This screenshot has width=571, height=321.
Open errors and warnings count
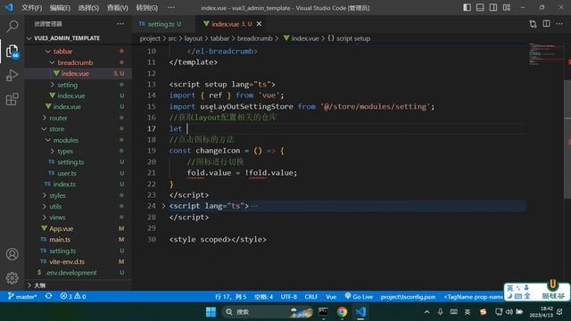pyautogui.click(x=73, y=296)
